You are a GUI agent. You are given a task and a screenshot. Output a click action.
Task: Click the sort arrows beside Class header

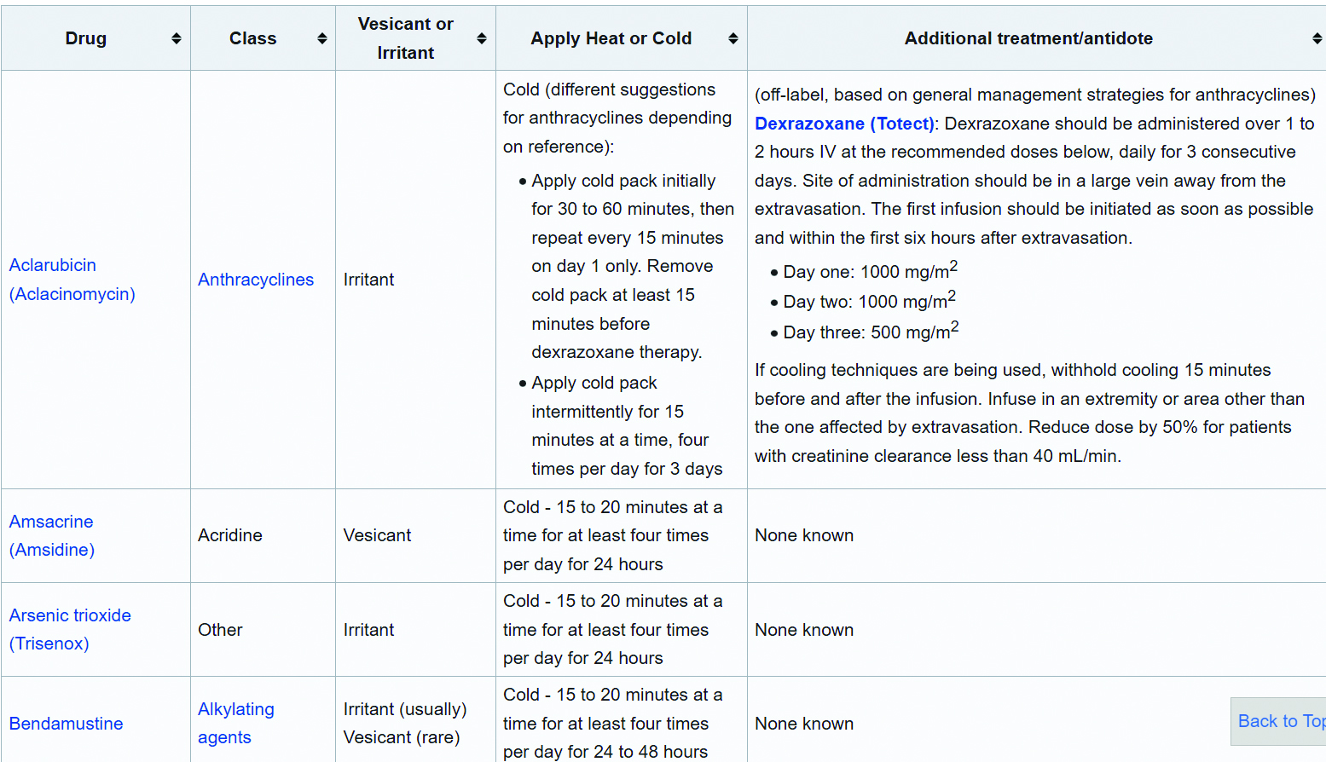tap(321, 38)
